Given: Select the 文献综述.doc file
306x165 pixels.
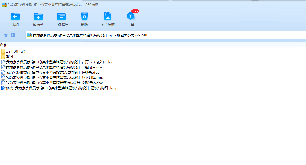Looking at the screenshot, I should [x=52, y=83].
